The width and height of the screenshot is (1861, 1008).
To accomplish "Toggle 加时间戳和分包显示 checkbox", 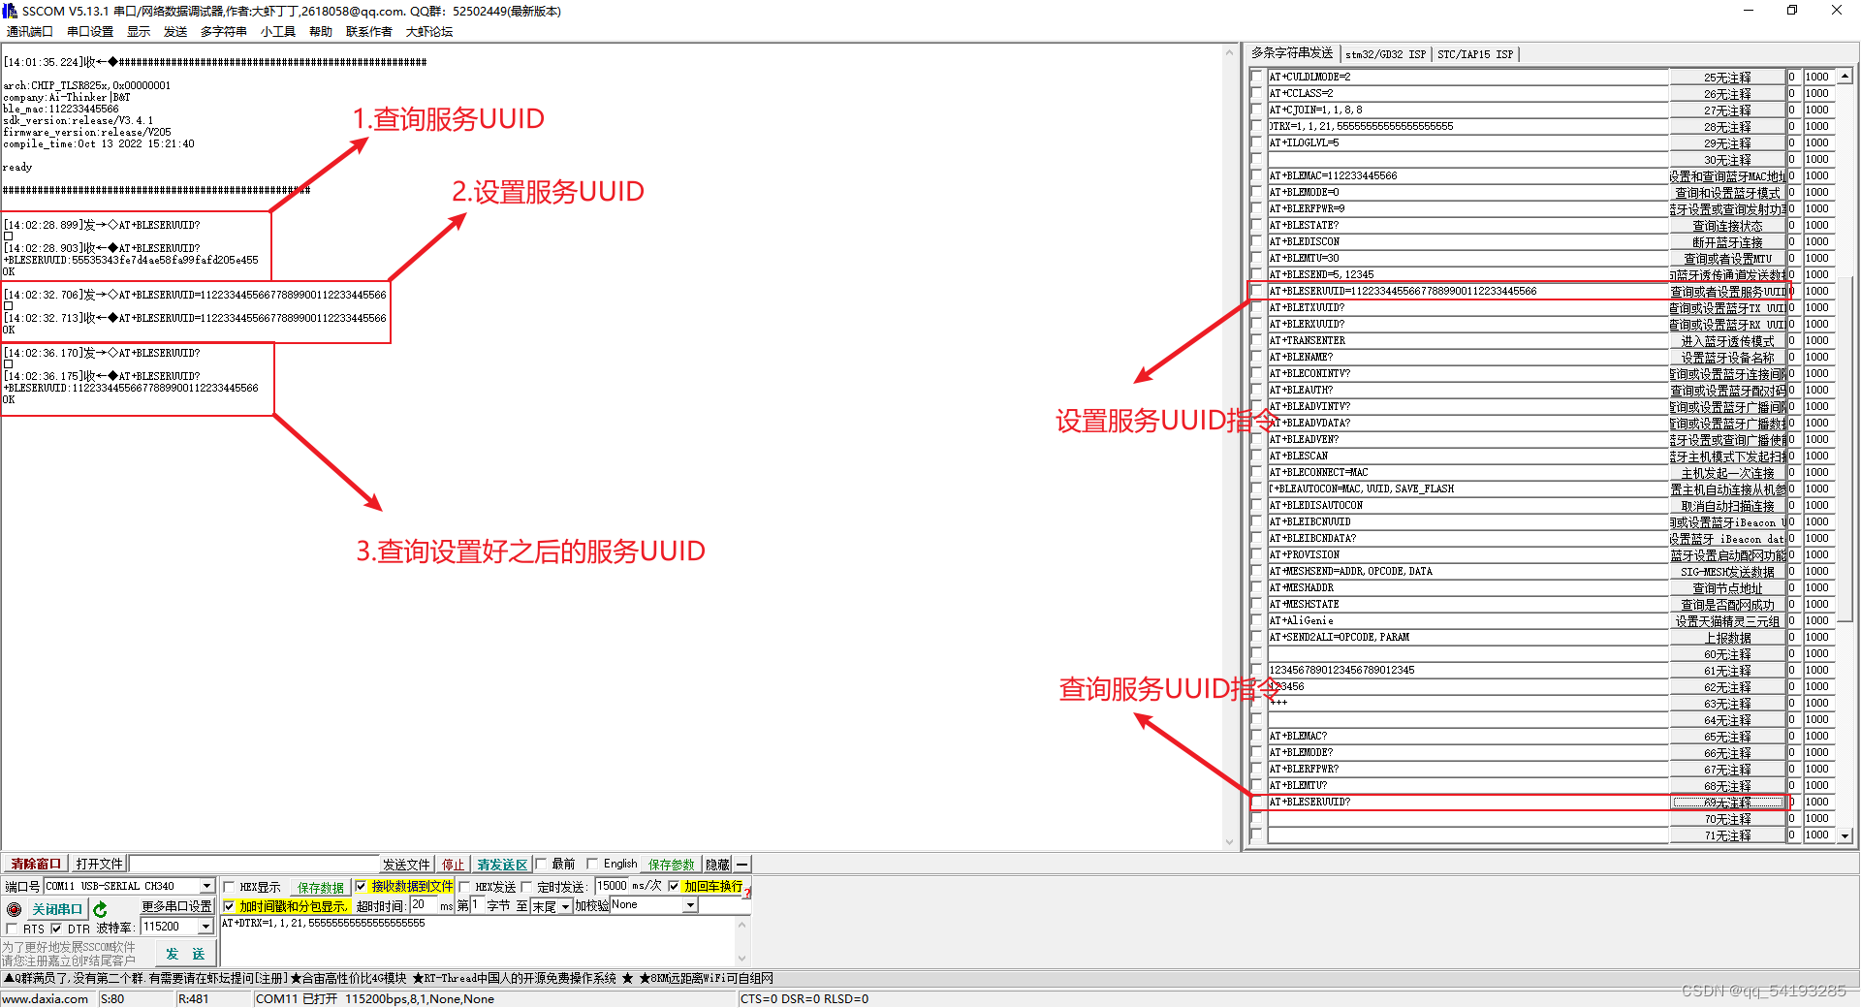I will coord(229,907).
